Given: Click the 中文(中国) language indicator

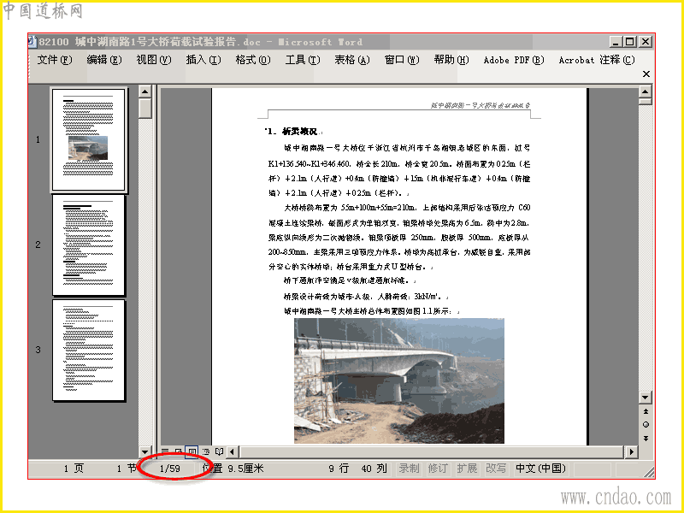Looking at the screenshot, I should click(540, 469).
